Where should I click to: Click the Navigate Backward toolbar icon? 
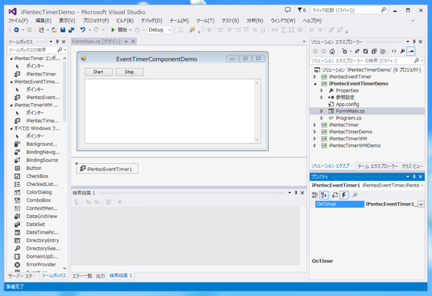coord(16,30)
